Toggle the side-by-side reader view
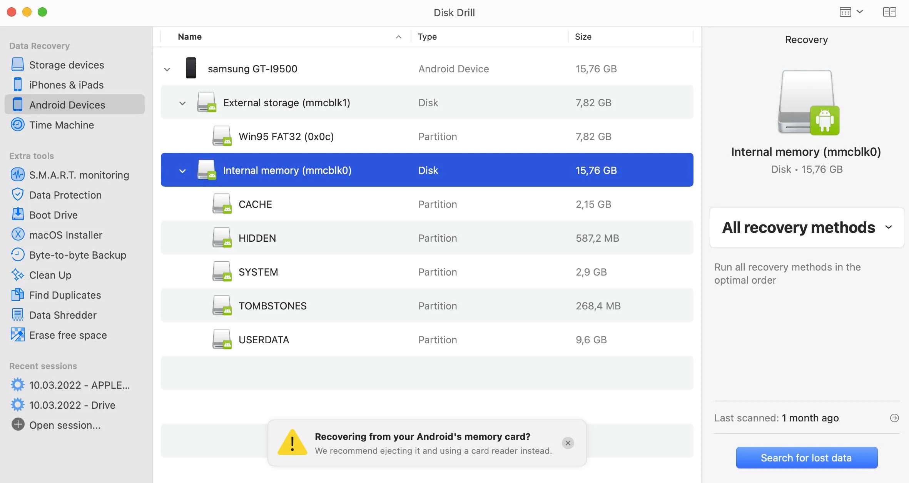Screen dimensions: 909x483 click(x=889, y=12)
